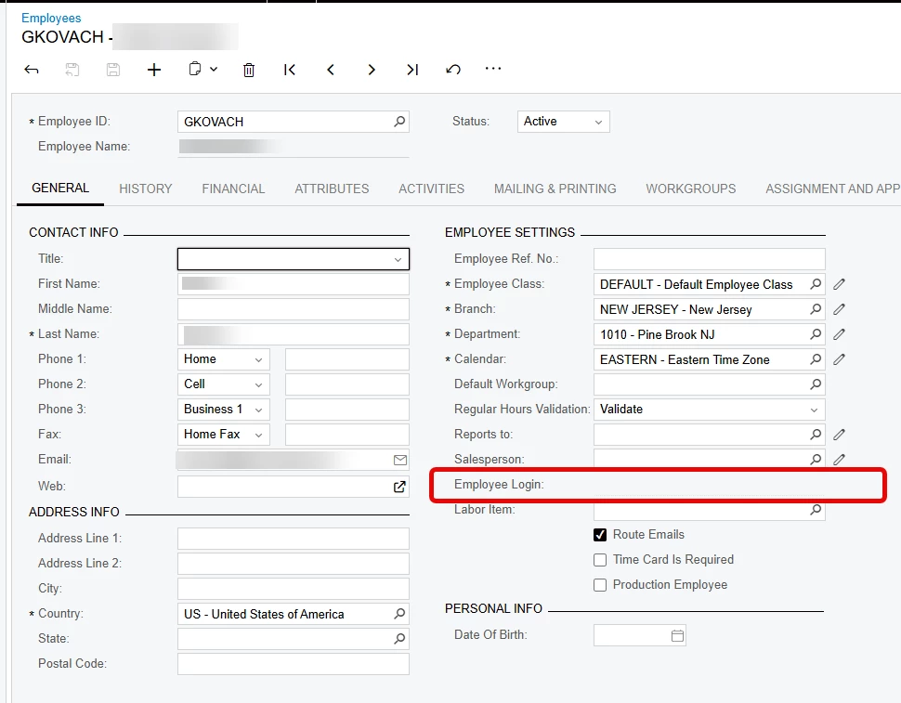Open the Salesperson lookup magnifier

tap(816, 460)
